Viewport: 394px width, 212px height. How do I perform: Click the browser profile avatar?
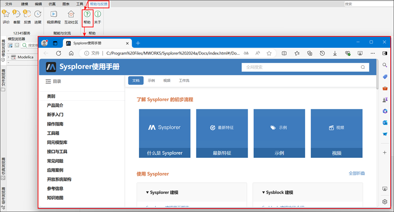(x=45, y=43)
